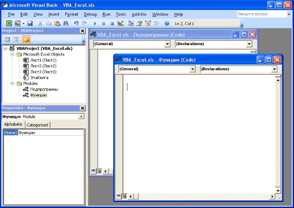Open the Add-Ins menu

click(x=139, y=15)
